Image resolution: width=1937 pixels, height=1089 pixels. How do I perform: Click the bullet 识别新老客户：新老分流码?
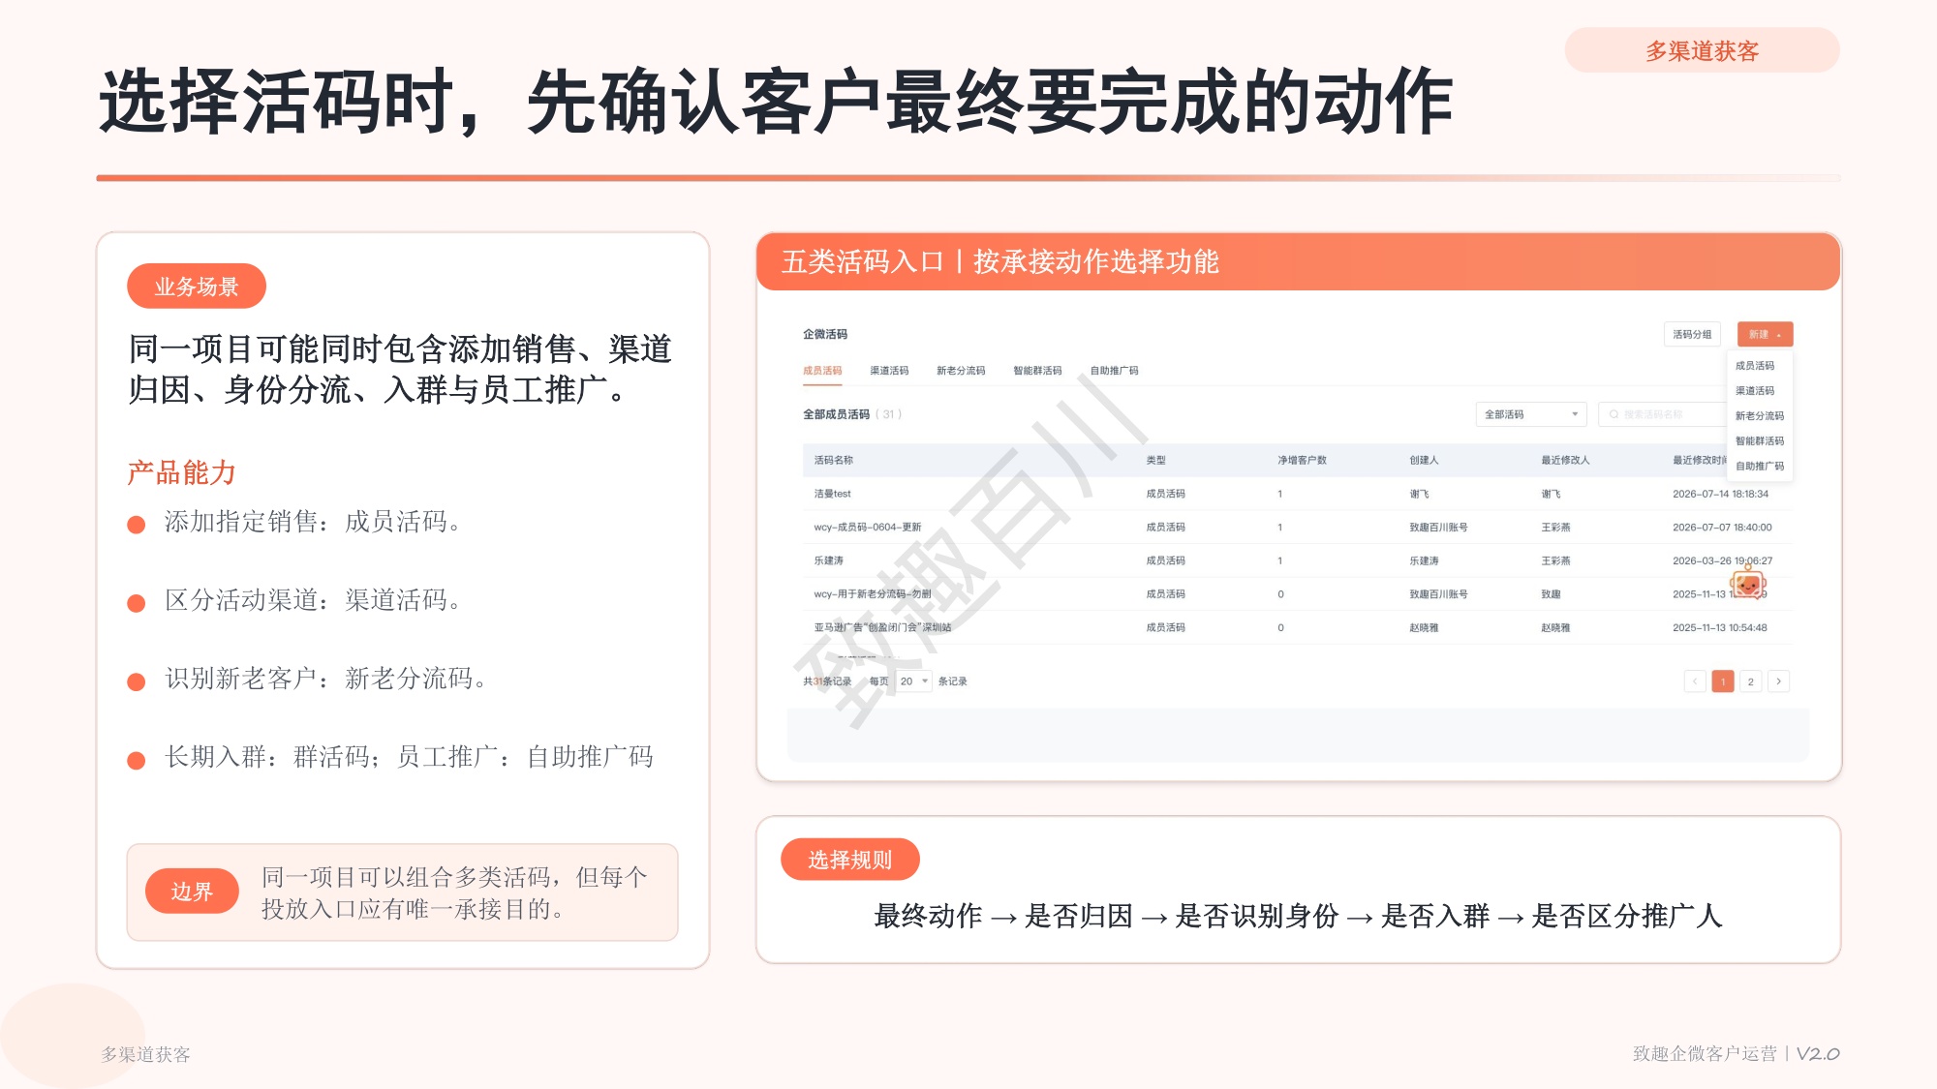[325, 679]
